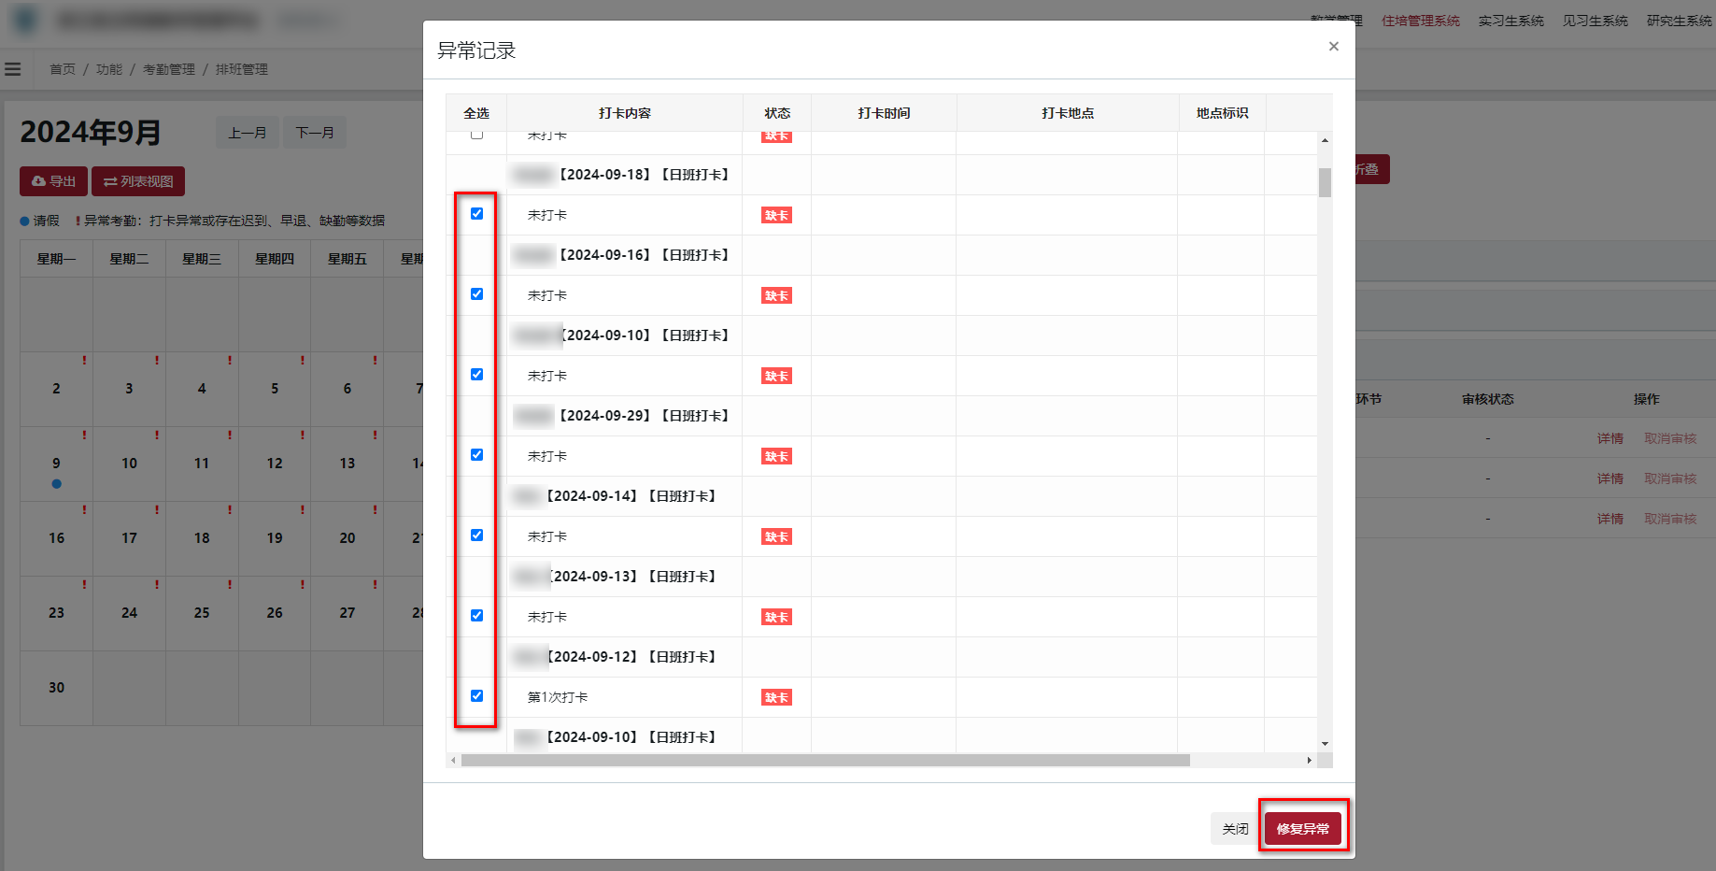Select day 20 in the September calendar
Screen dimensions: 1716x871
(347, 538)
